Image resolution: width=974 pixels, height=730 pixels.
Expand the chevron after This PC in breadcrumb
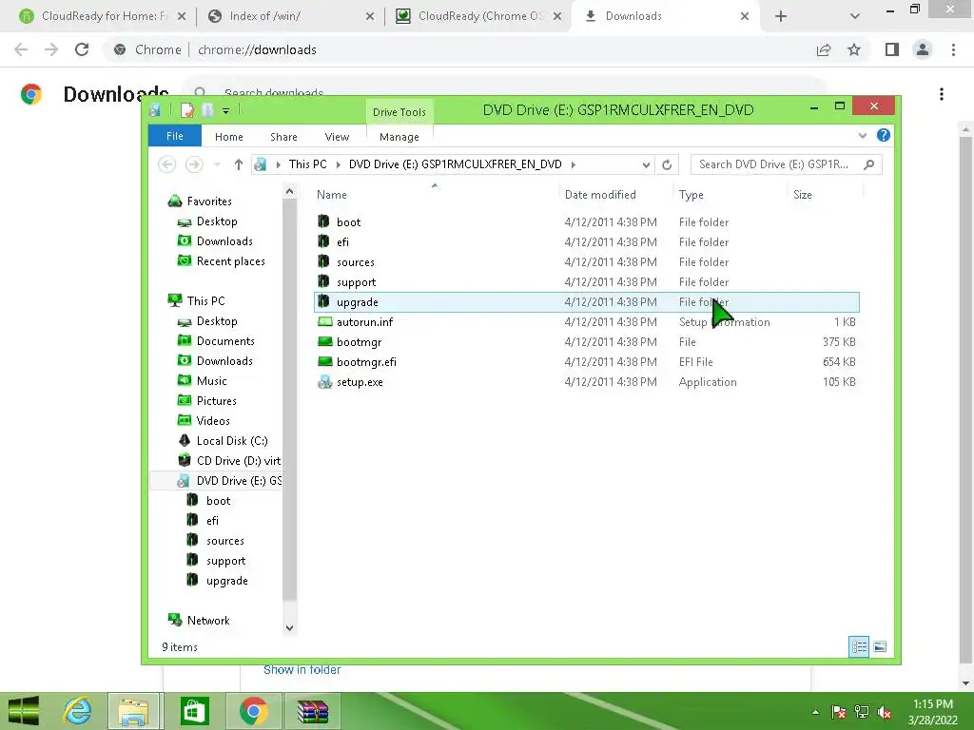[338, 164]
